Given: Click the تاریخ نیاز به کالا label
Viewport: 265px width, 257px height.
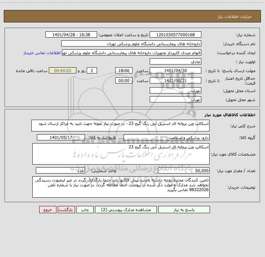Looking at the screenshot, I should coord(102,138).
